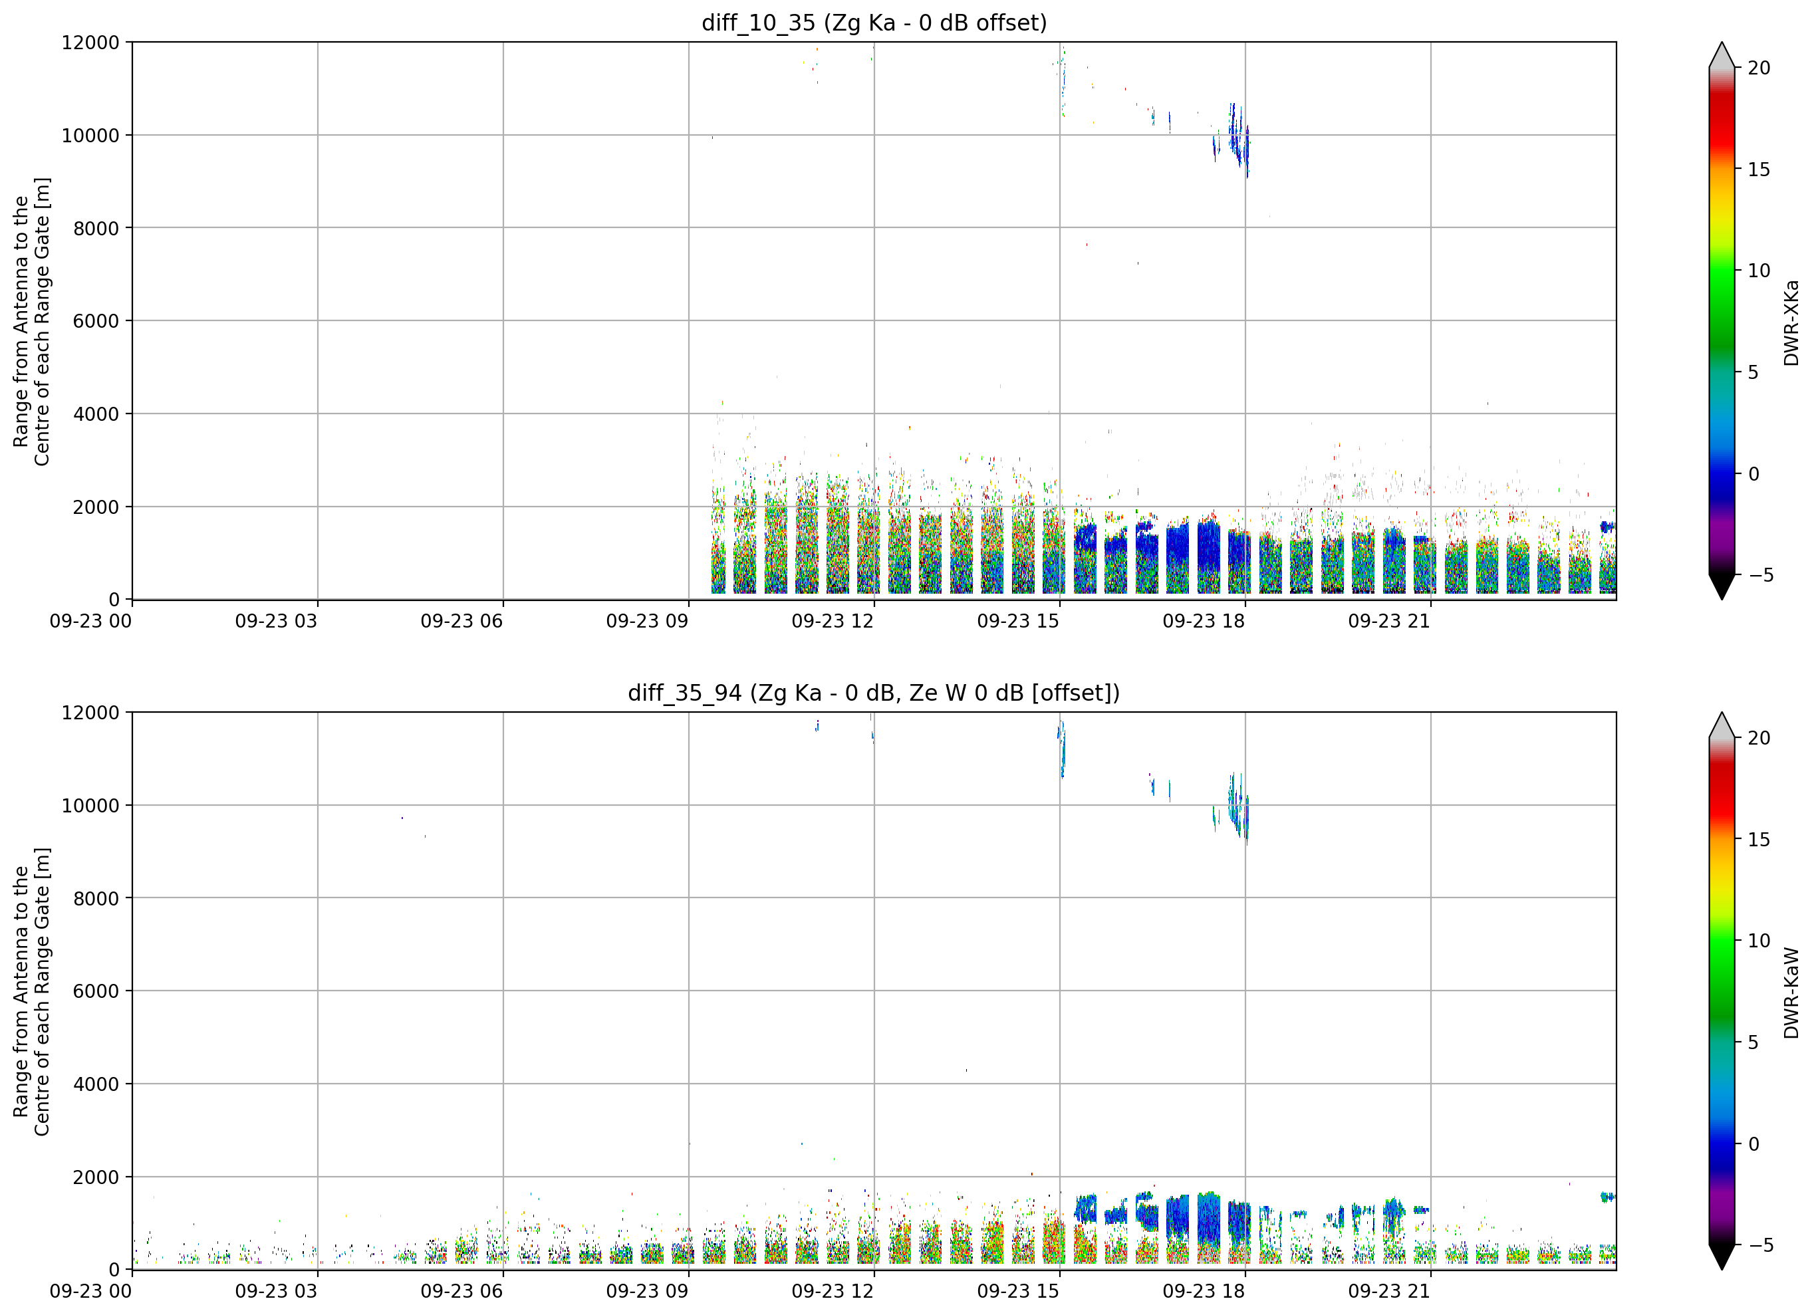The width and height of the screenshot is (1814, 1315).
Task: Click the "09-23 12" time tick under the diff_10_35 plot
Action: click(833, 622)
